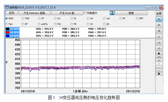Click the double plus zoom button

coord(159,57)
